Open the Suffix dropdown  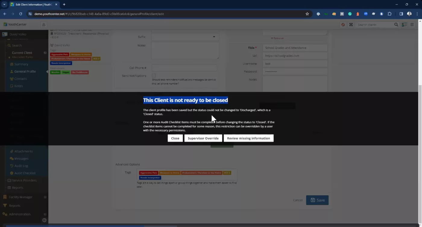185,37
